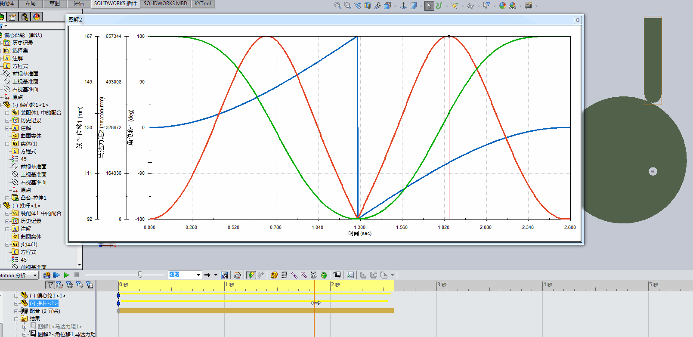Image resolution: width=693 pixels, height=337 pixels.
Task: Expand 图解1<马达力矩1> result
Action: coord(25,327)
